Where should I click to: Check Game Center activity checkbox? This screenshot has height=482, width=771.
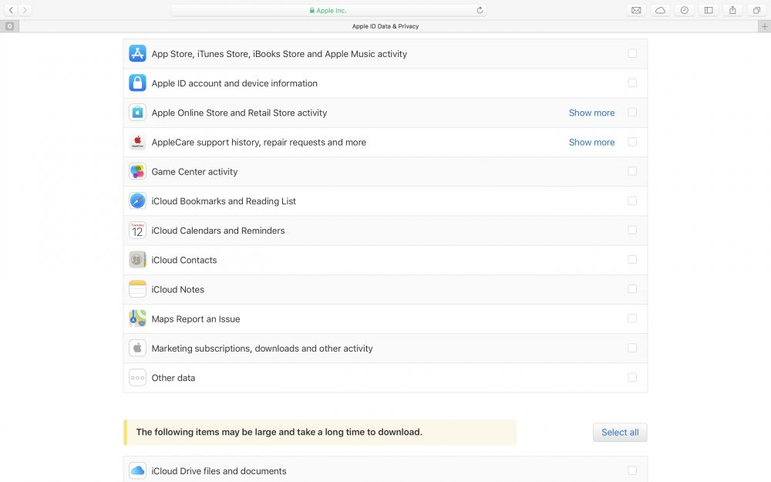click(x=632, y=171)
